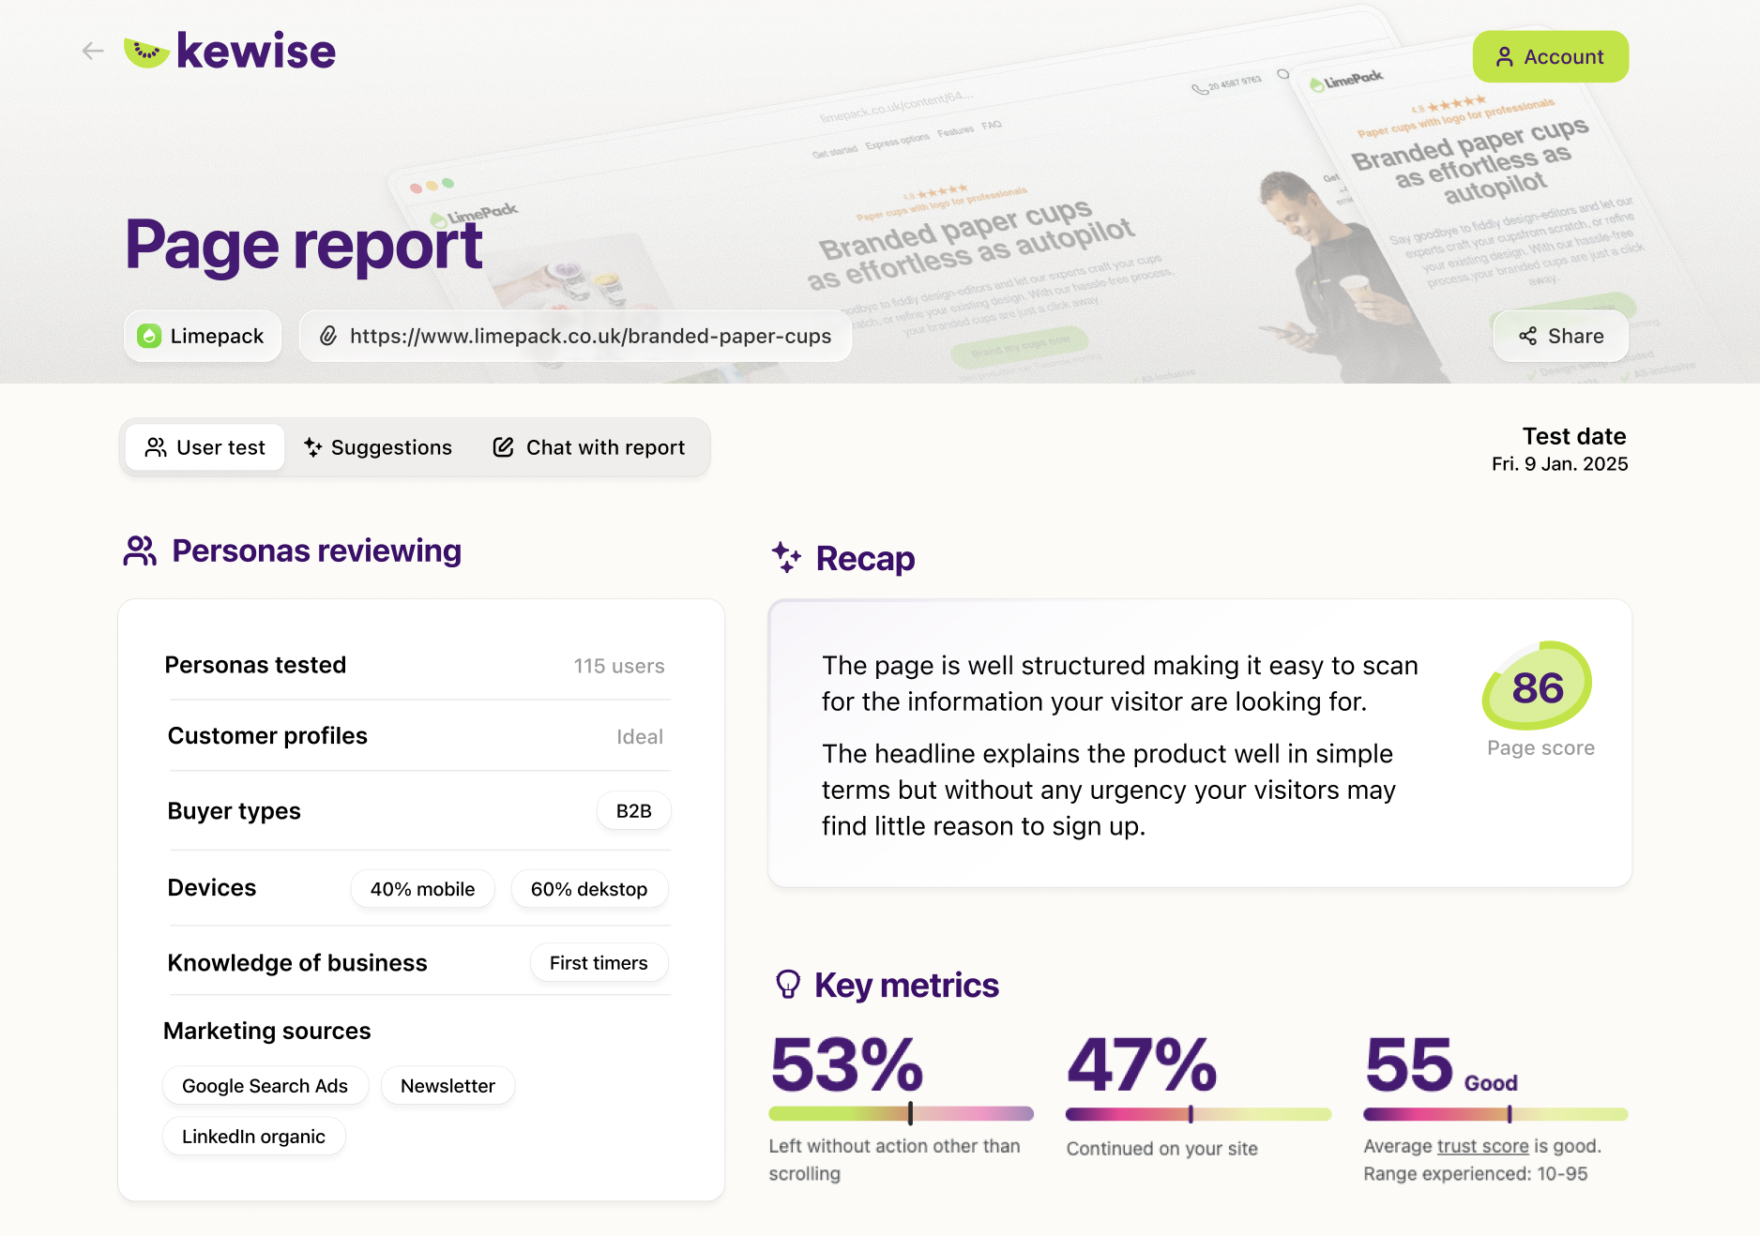The image size is (1760, 1236).
Task: Click the paperclip link icon
Action: point(328,337)
